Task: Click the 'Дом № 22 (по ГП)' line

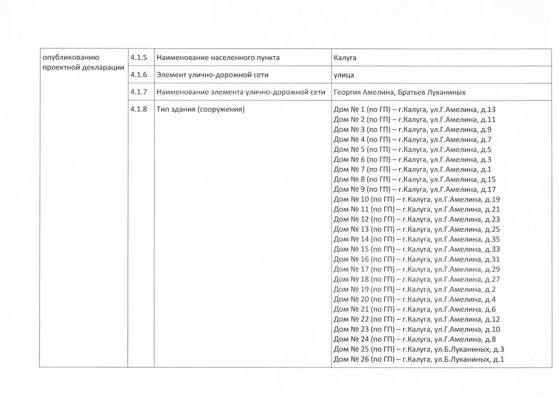Action: point(416,319)
